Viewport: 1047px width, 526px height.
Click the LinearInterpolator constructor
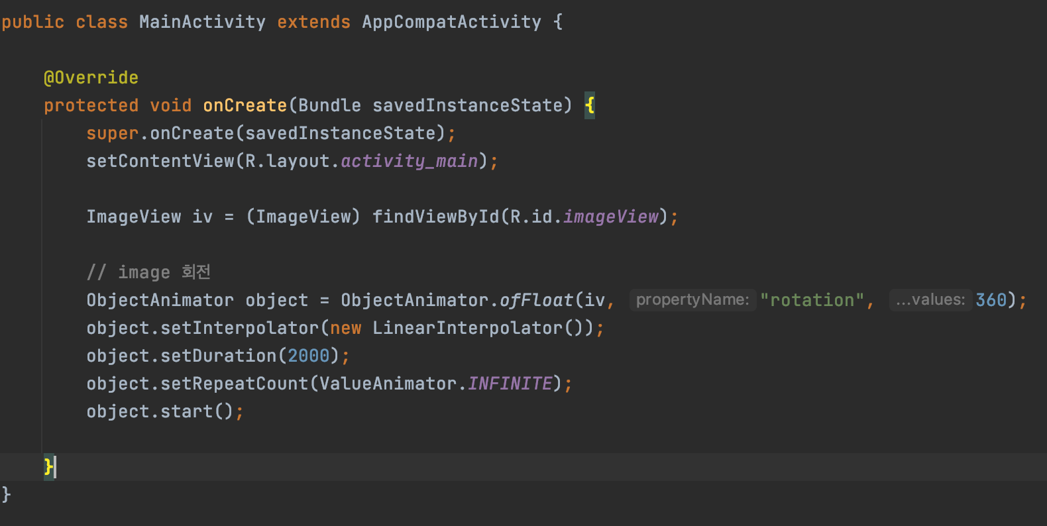coord(467,328)
